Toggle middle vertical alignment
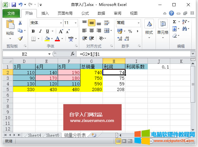 pyautogui.click(x=92, y=23)
